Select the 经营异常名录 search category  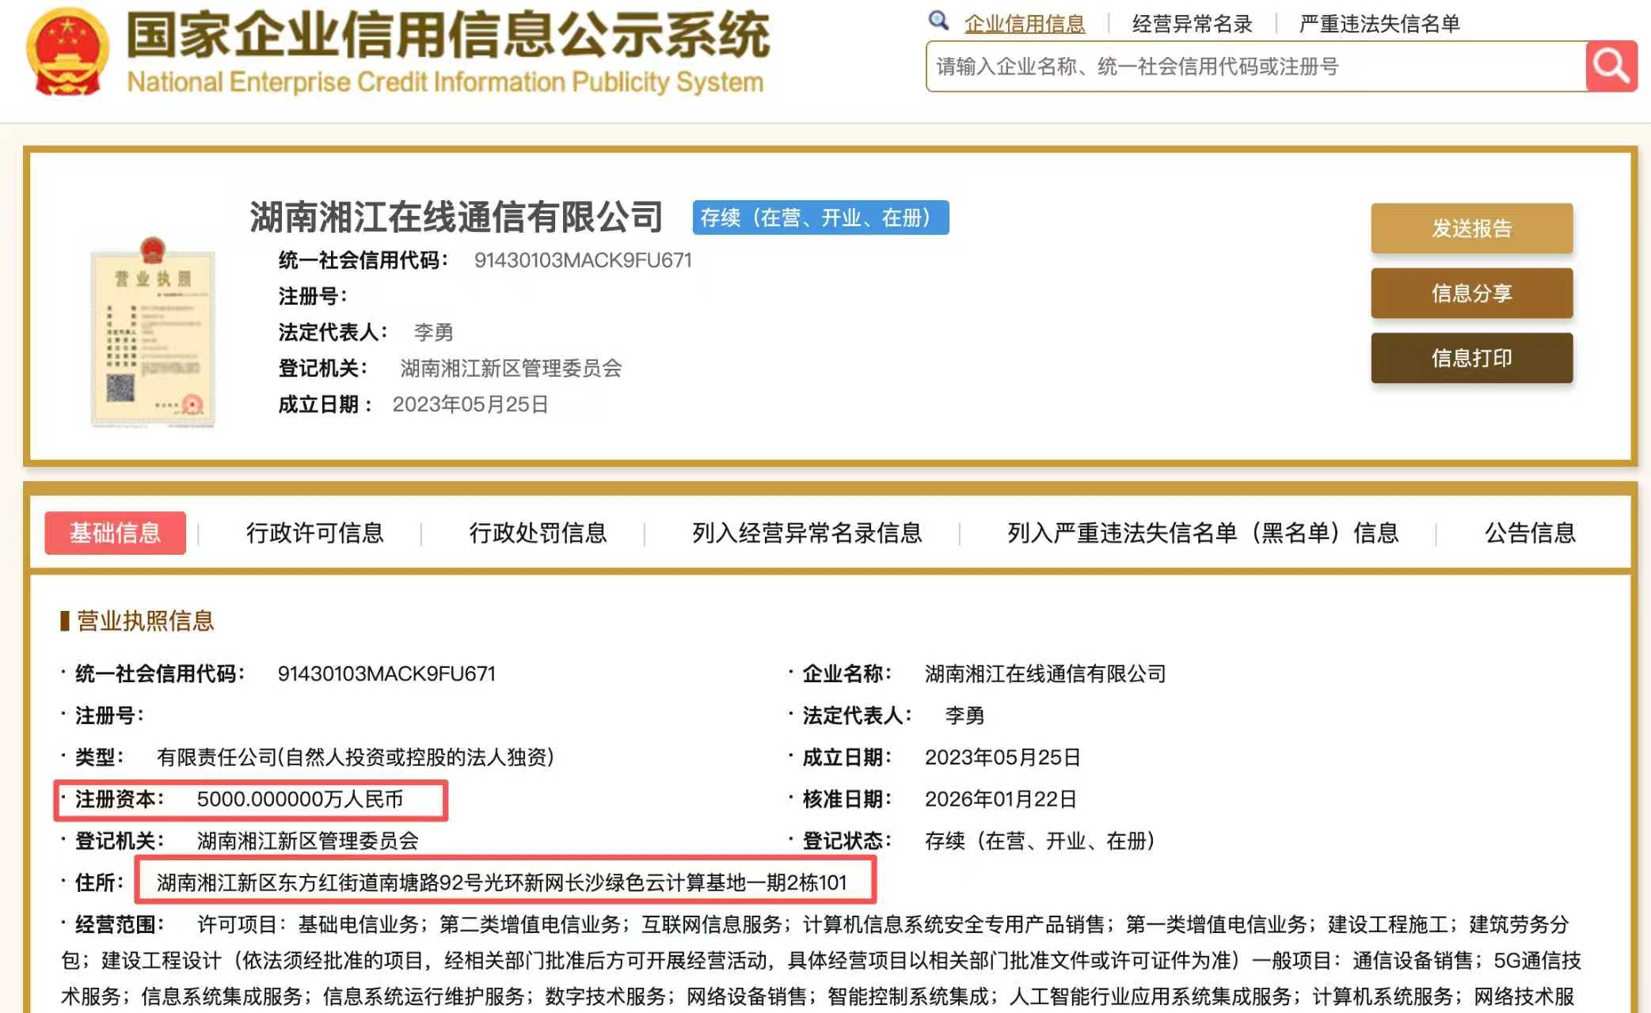(1192, 24)
